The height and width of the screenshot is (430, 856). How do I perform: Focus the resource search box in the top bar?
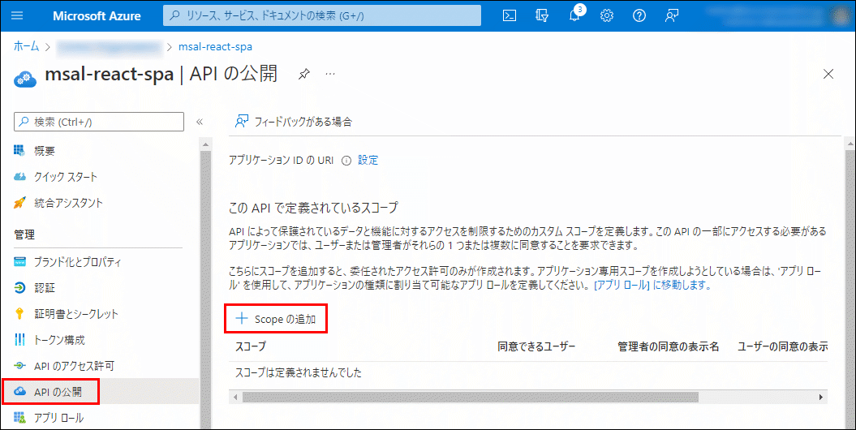(x=322, y=16)
